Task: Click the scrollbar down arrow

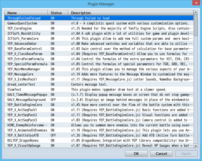Action: [x=196, y=146]
